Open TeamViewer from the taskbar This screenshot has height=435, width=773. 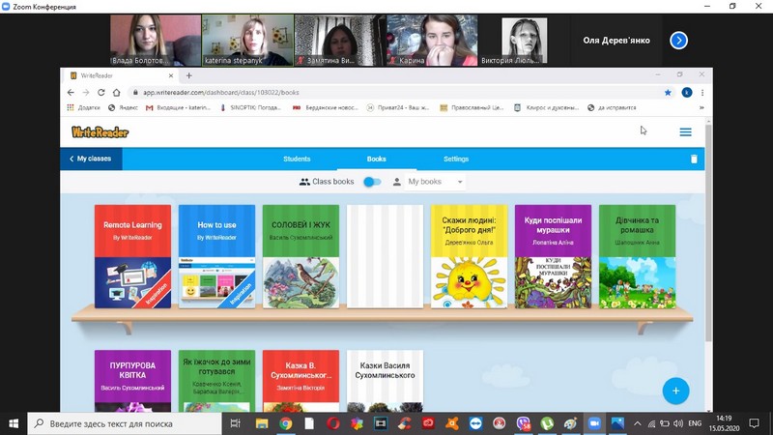[475, 423]
